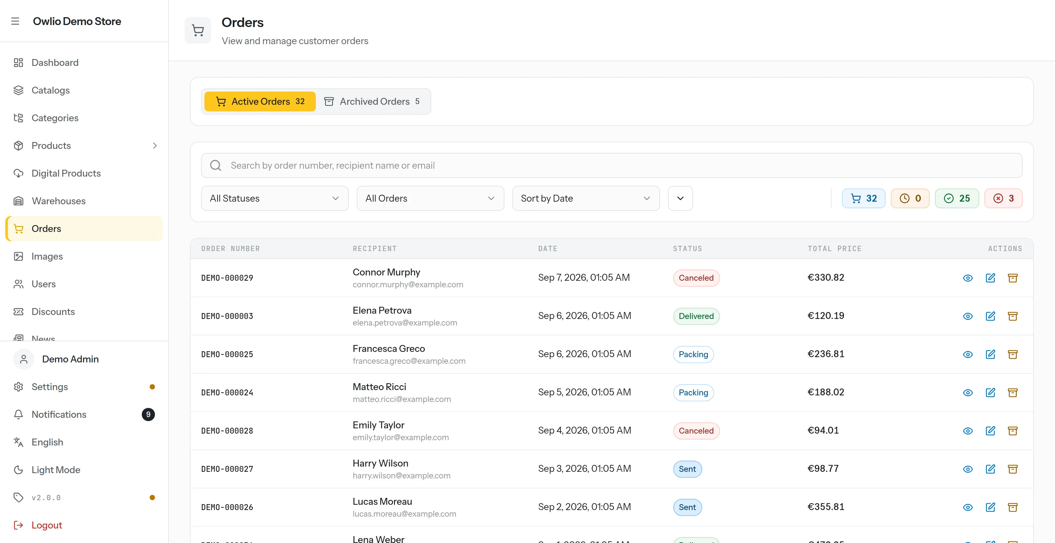The image size is (1055, 543).
Task: Select Orders in the sidebar
Action: pyautogui.click(x=84, y=228)
